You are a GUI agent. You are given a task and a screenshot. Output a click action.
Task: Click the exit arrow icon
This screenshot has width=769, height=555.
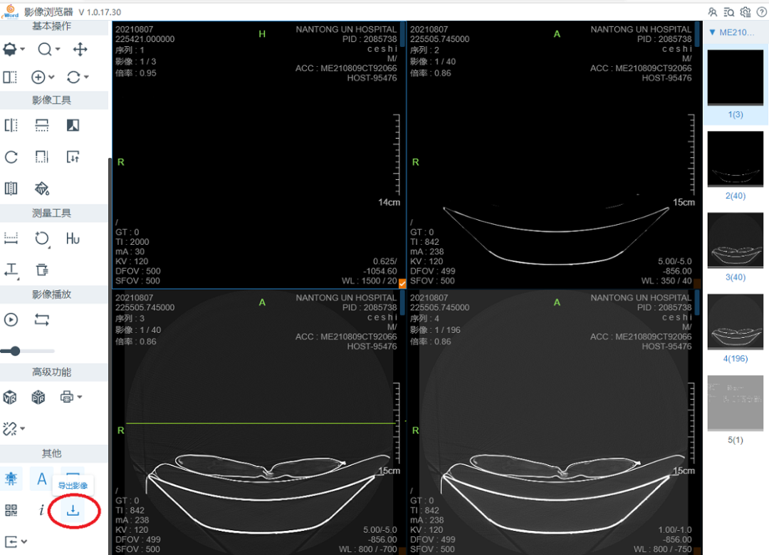pos(11,541)
